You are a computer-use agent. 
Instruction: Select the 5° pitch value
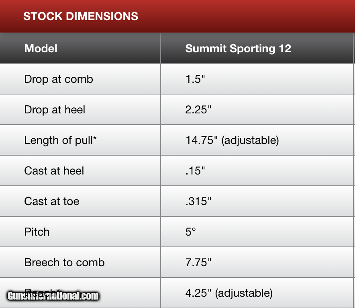pos(191,232)
